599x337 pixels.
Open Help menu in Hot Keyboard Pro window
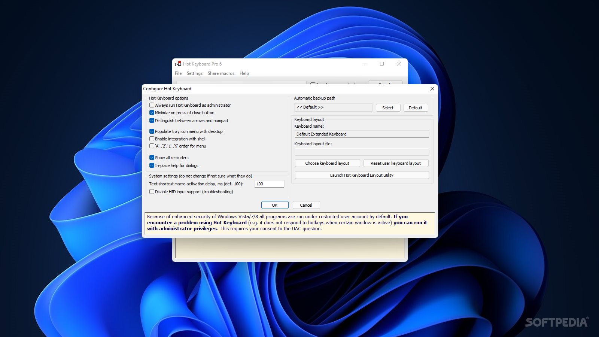(244, 73)
